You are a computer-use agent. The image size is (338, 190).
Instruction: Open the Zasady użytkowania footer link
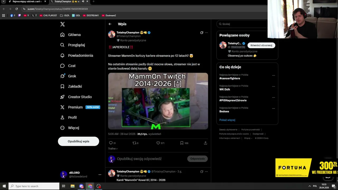tap(228, 130)
